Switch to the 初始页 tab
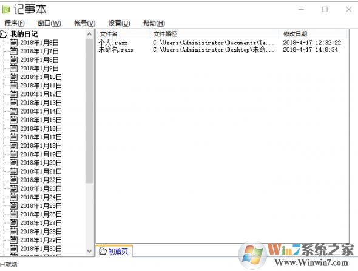This screenshot has height=271, width=358. (x=114, y=251)
